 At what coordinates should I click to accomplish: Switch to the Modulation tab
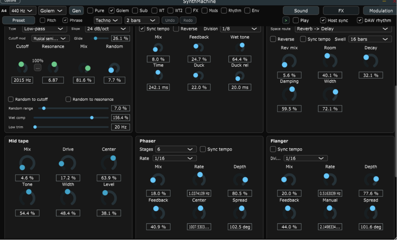point(380,11)
